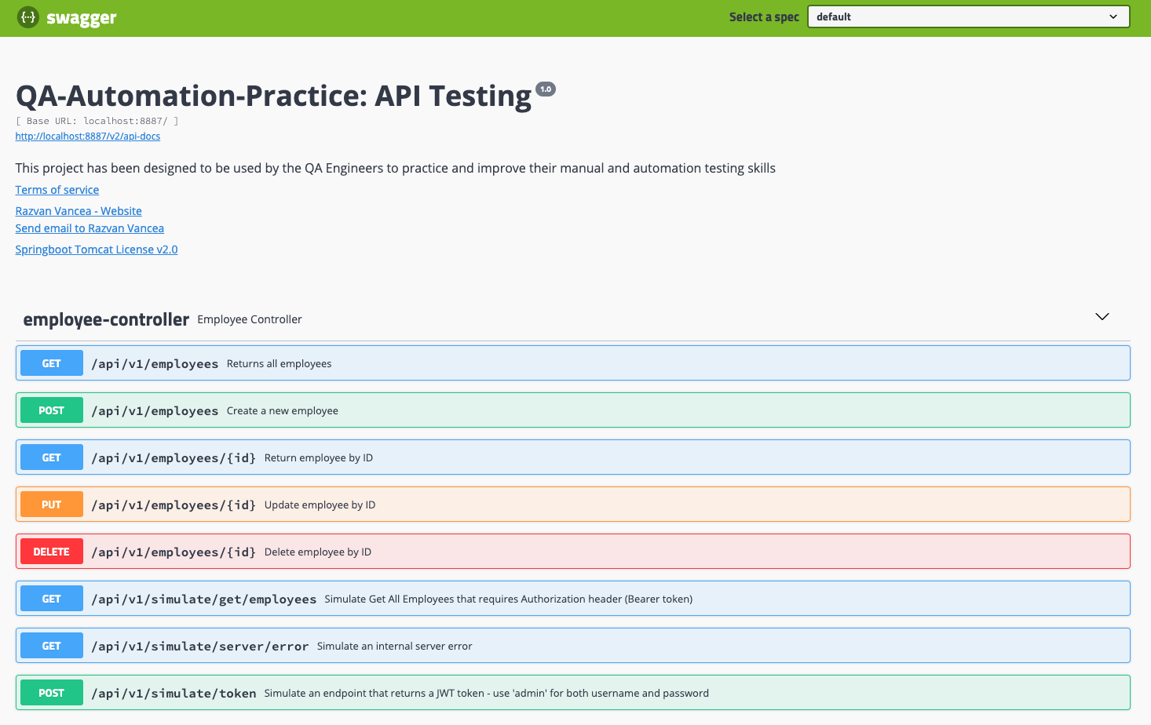Expand the 'Return employee by ID' endpoint row
1151x725 pixels.
550,457
